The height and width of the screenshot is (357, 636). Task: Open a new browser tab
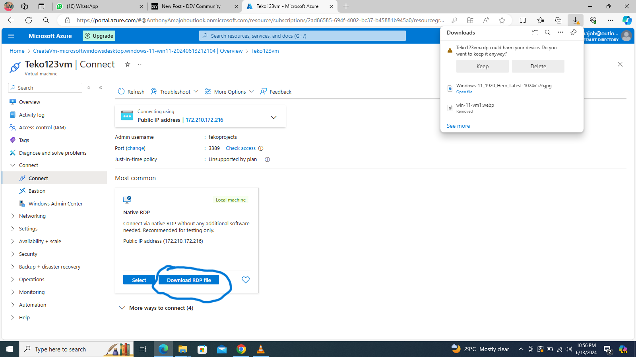coord(346,6)
